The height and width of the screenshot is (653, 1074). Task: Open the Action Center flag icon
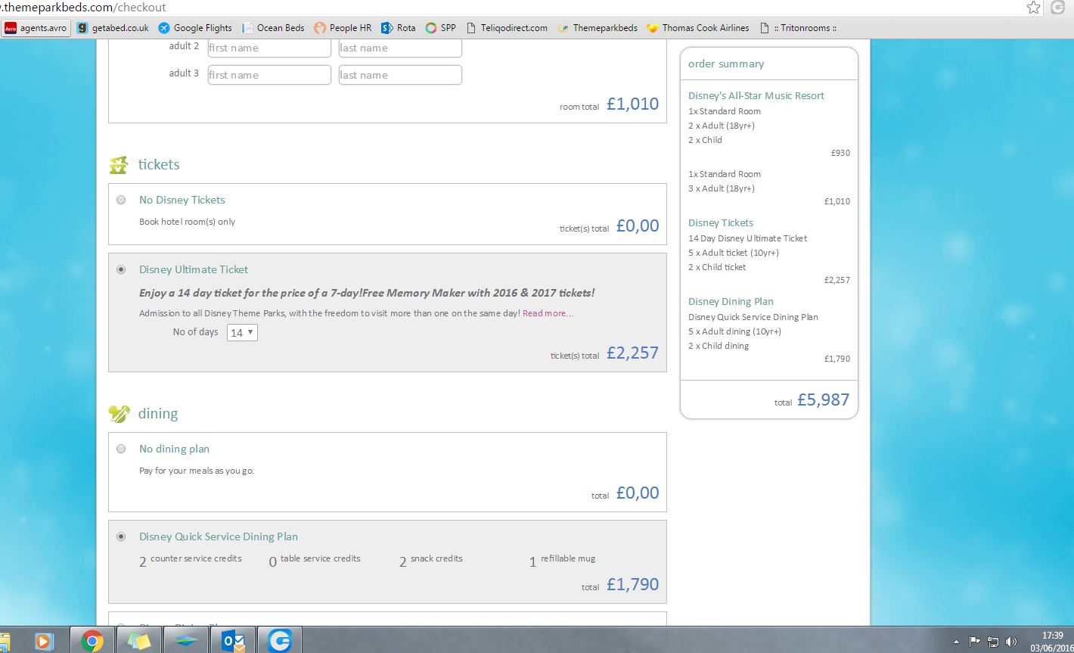tap(975, 642)
